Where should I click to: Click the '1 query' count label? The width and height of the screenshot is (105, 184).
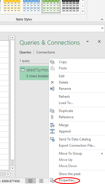click(x=25, y=61)
